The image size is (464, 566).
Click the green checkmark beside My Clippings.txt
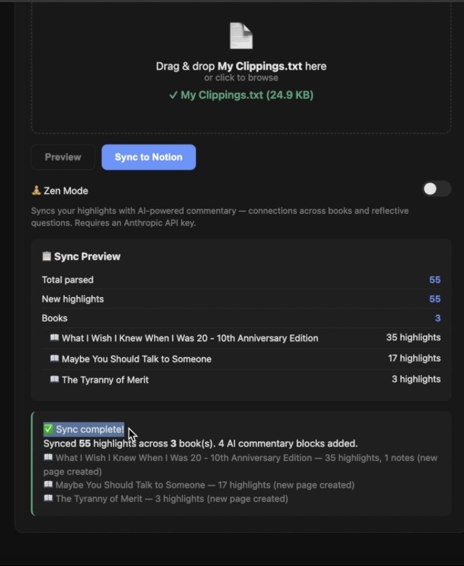tap(173, 95)
